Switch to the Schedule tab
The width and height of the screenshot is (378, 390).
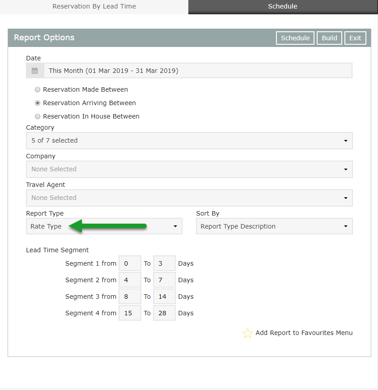click(x=283, y=6)
